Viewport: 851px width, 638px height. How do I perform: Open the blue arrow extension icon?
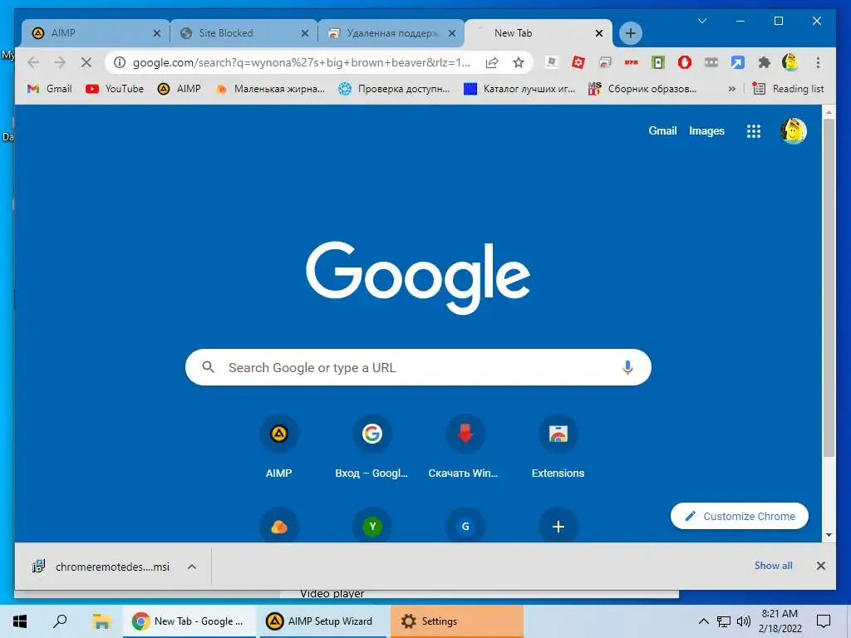[x=738, y=62]
